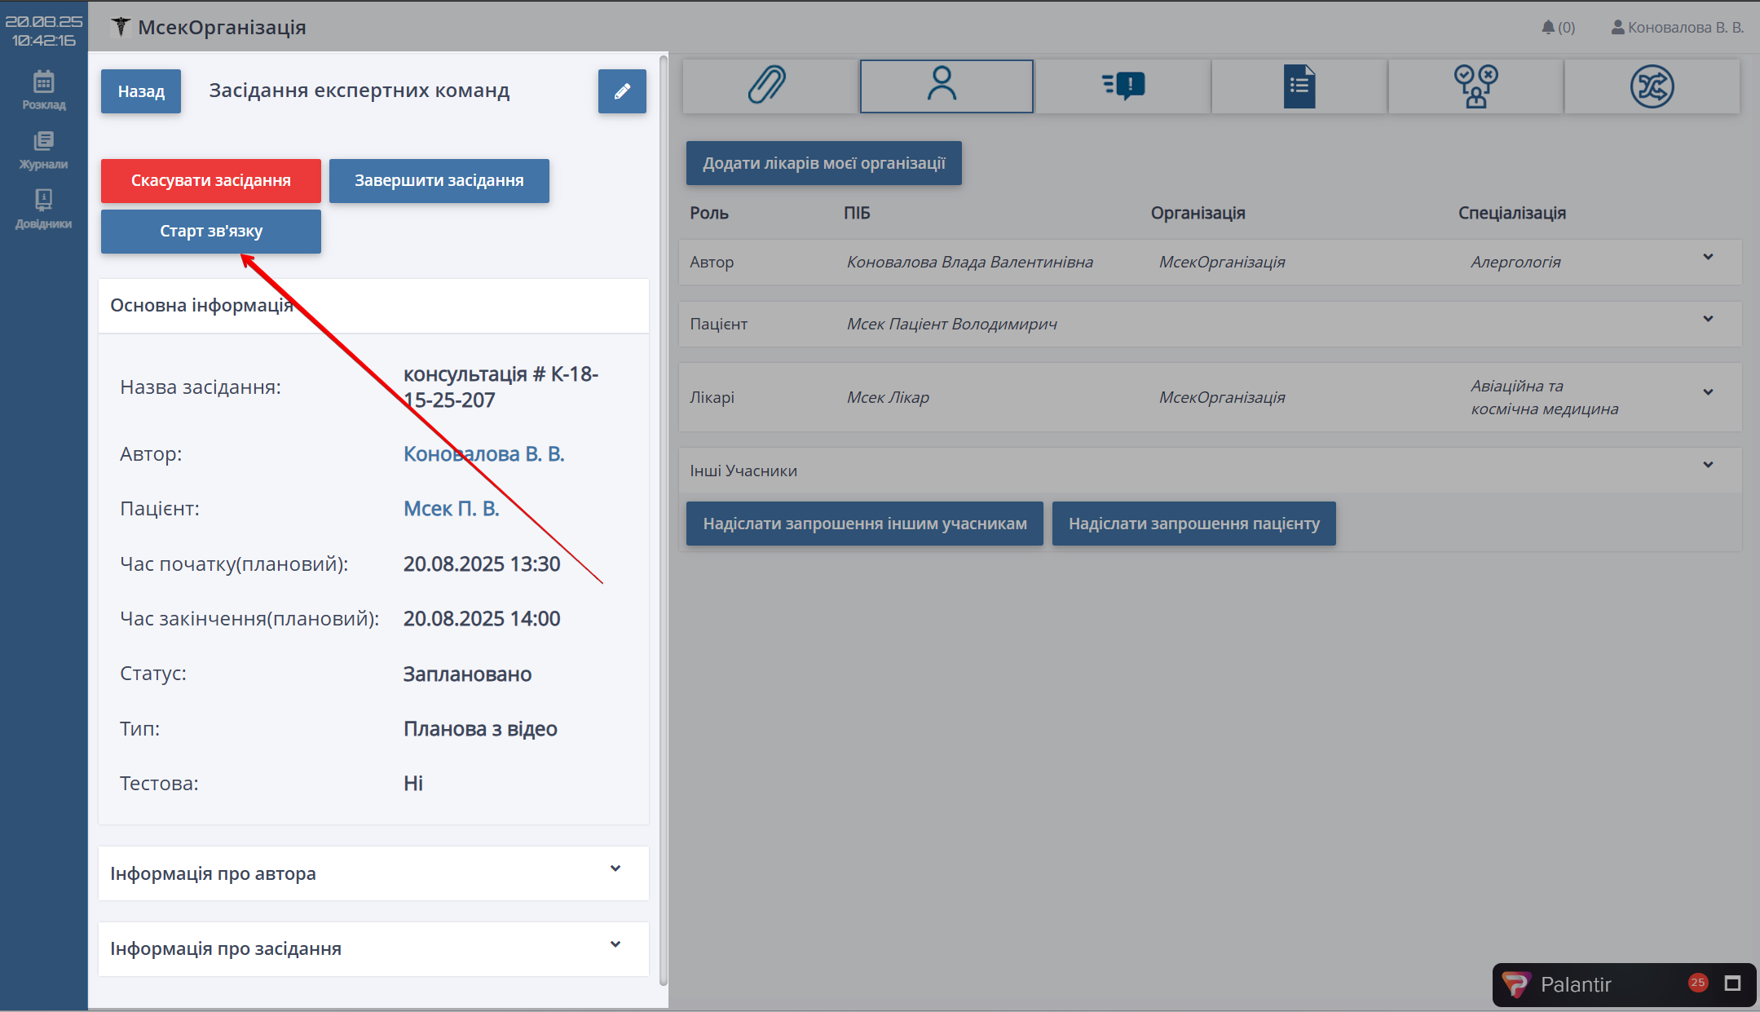
Task: Open the circular crossed-arrows icon tab
Action: pos(1652,86)
